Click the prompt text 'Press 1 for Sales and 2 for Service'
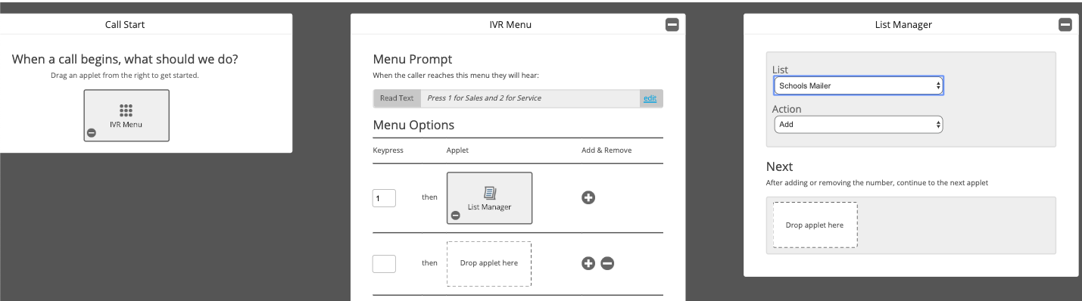 click(x=484, y=98)
